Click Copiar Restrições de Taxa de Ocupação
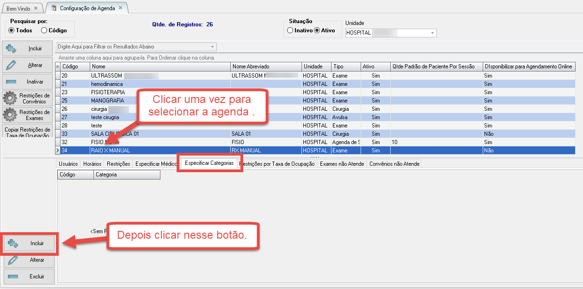583x289 pixels. pyautogui.click(x=28, y=132)
